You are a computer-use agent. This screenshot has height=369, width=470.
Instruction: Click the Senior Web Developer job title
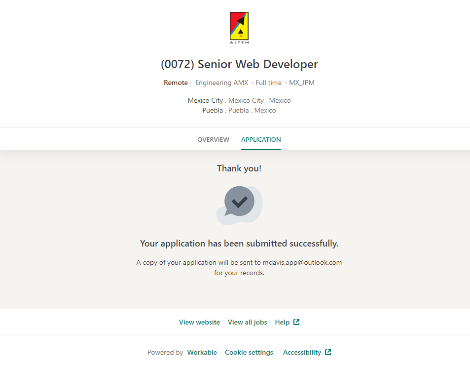239,64
